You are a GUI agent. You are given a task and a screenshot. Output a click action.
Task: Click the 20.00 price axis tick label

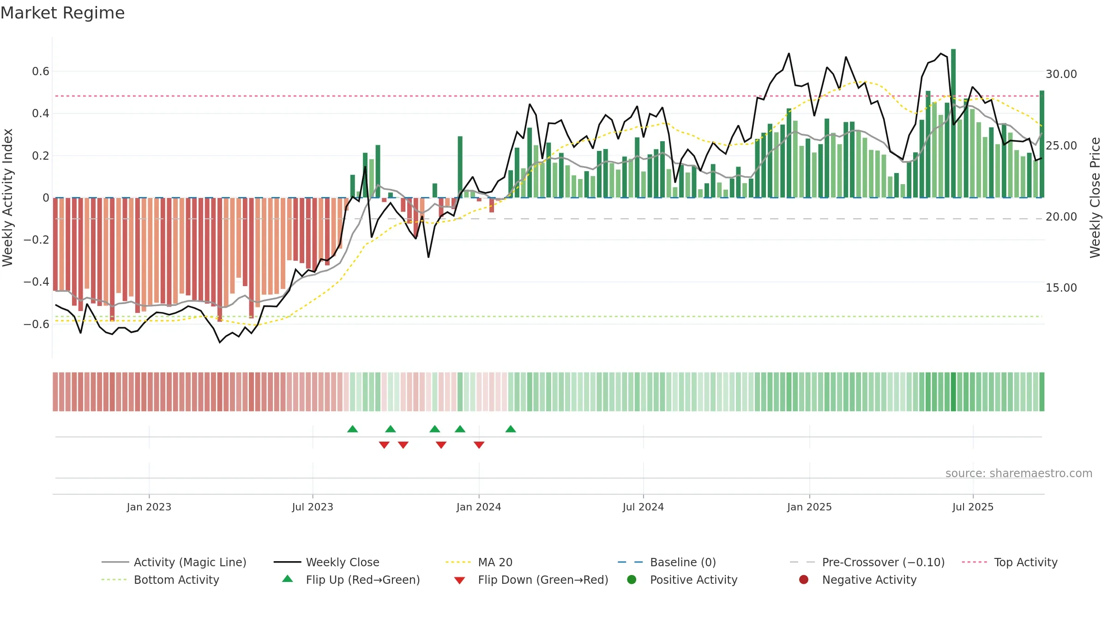click(x=1061, y=216)
